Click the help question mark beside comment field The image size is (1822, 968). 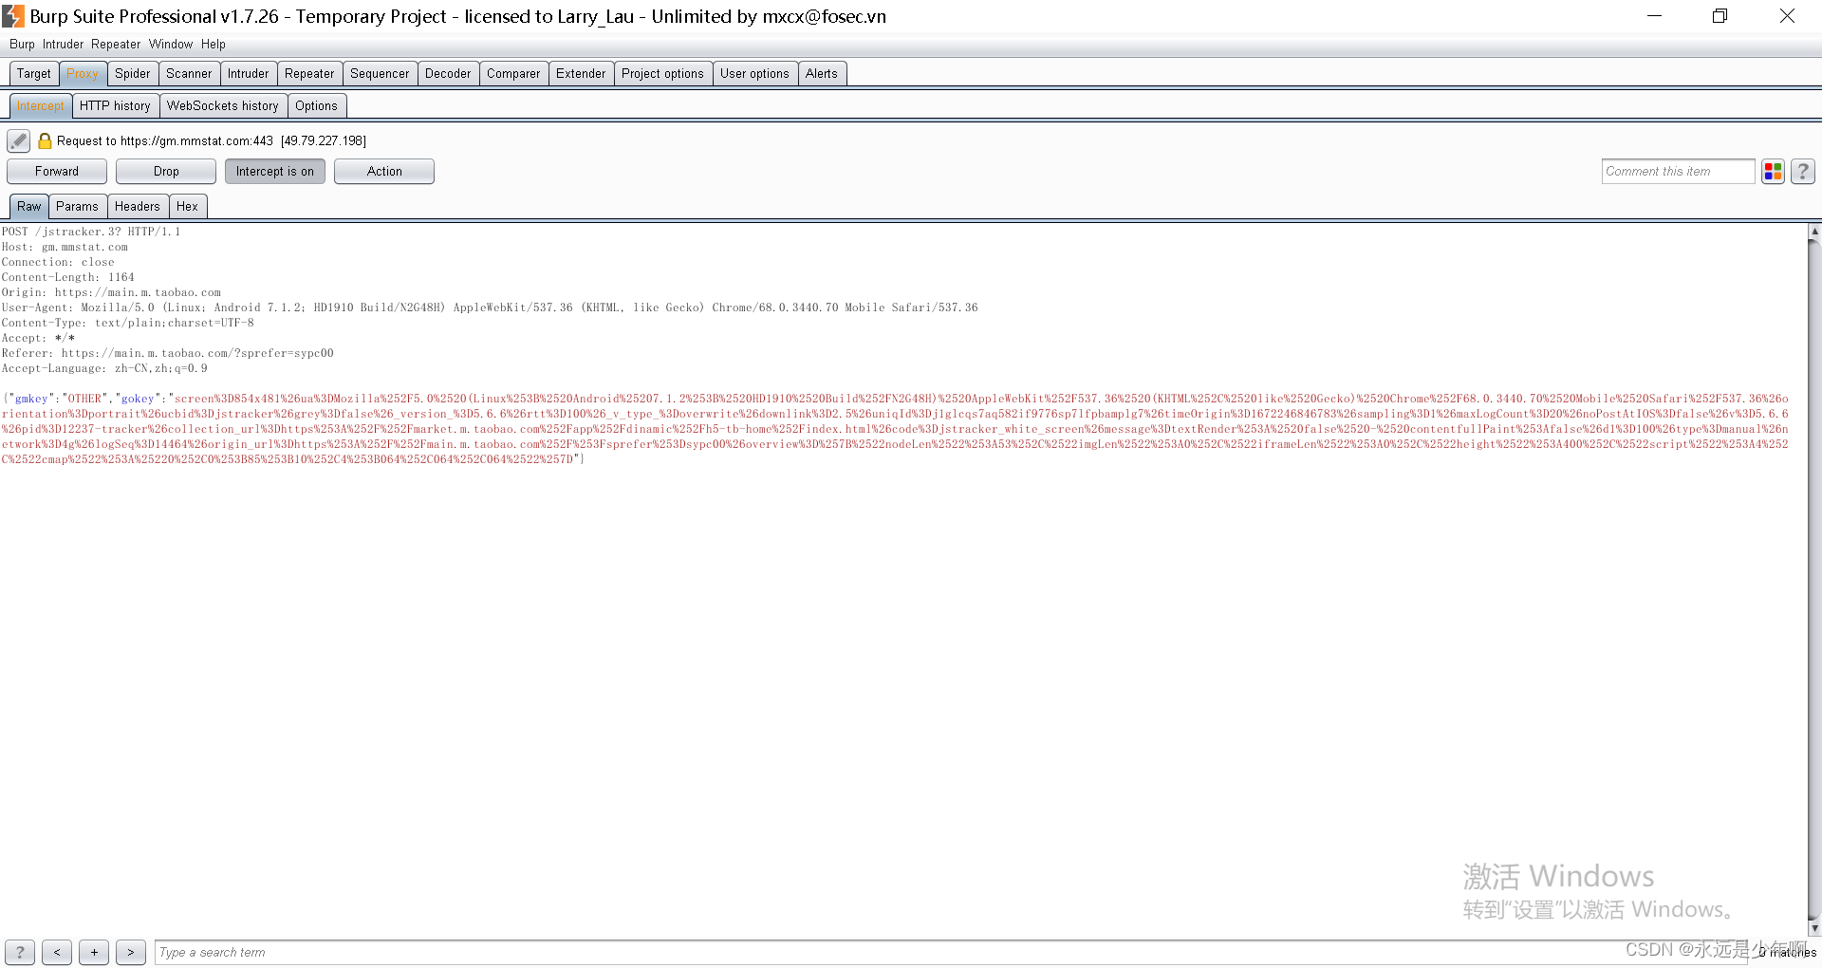tap(1803, 172)
